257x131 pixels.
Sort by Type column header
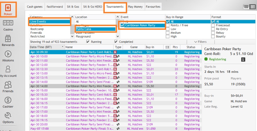(x=118, y=47)
